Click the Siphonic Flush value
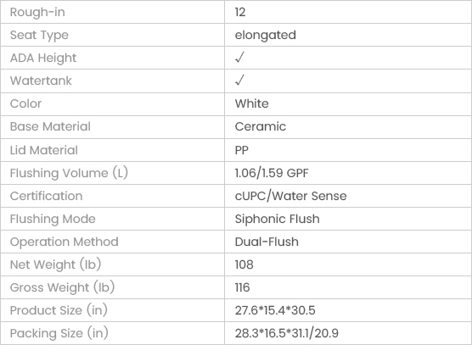 coord(277,219)
